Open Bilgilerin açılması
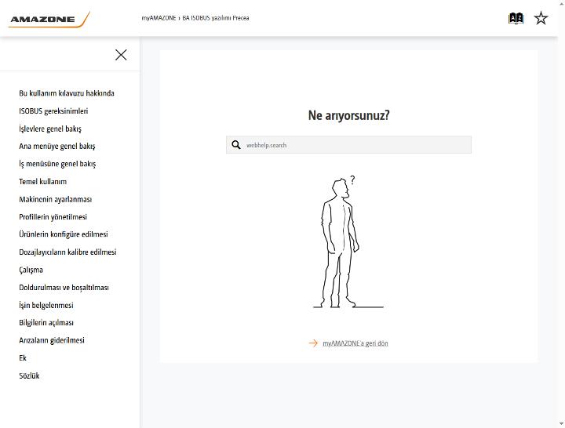The width and height of the screenshot is (565, 428). click(x=46, y=322)
